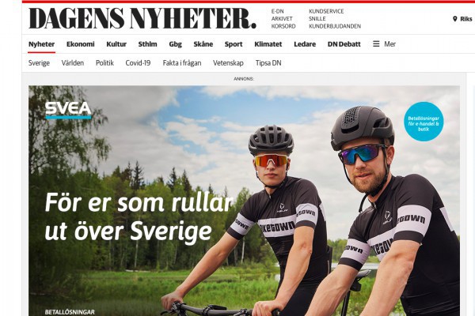The height and width of the screenshot is (316, 475).
Task: Select the Klimatet menu item
Action: pos(268,44)
